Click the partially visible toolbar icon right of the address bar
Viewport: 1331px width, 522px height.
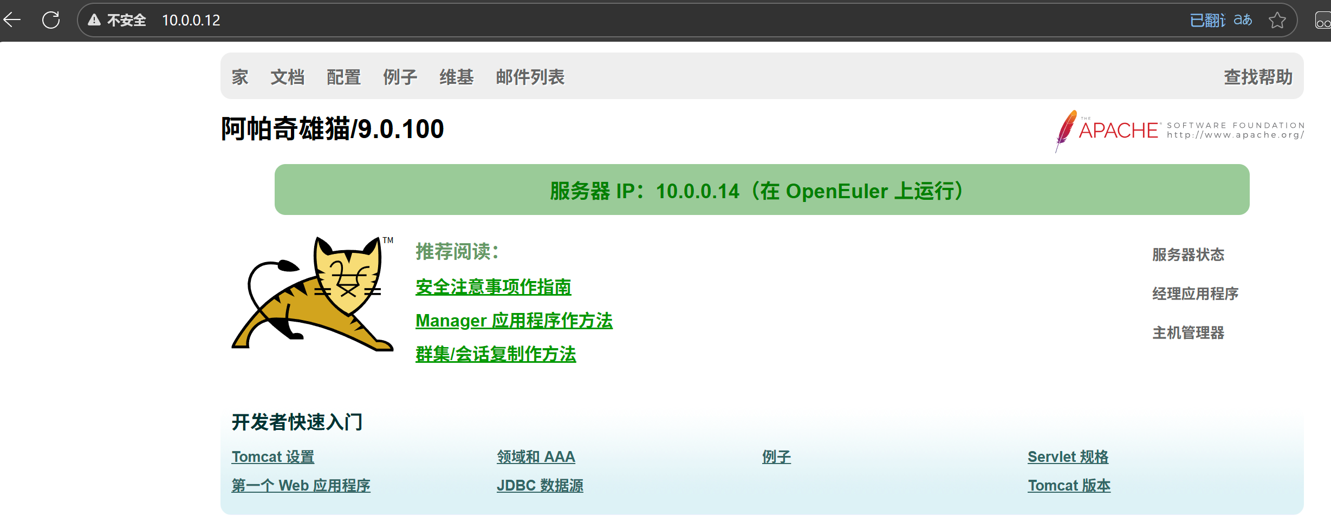click(x=1323, y=21)
